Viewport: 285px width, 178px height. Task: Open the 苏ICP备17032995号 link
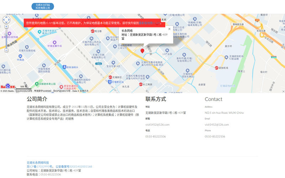point(40,167)
